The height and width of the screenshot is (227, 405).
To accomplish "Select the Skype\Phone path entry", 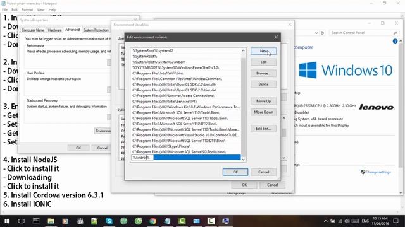I will pyautogui.click(x=185, y=146).
